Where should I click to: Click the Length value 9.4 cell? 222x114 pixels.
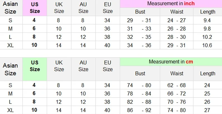207,20
